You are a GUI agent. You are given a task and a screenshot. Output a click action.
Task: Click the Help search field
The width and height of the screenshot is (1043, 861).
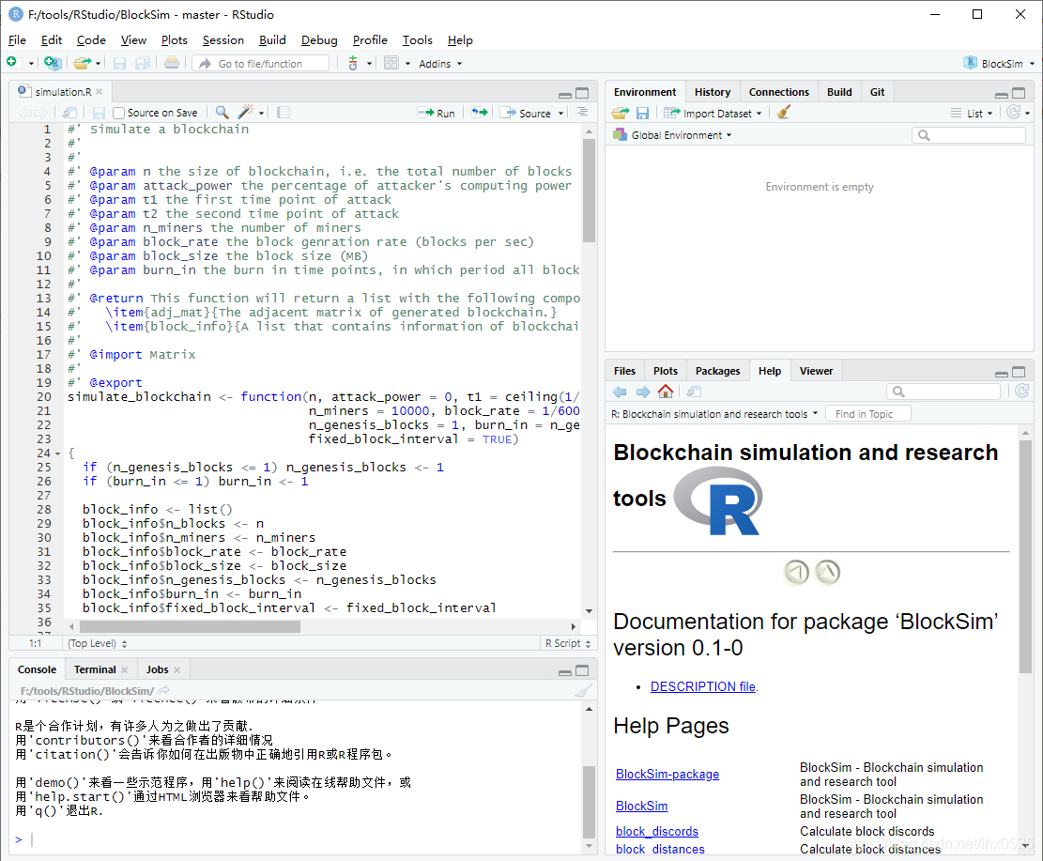coord(943,392)
